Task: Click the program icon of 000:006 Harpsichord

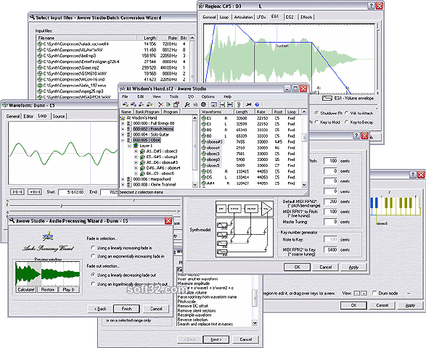Action: (129, 179)
